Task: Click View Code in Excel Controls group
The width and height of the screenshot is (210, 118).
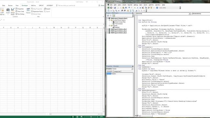Action: coord(20,11)
